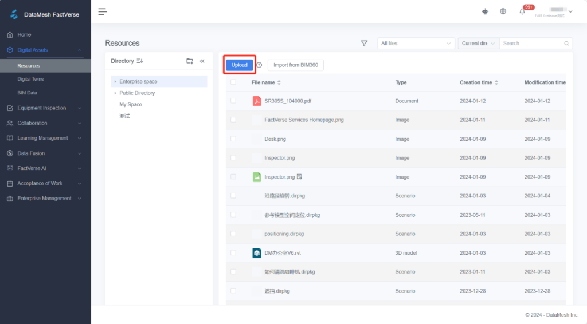This screenshot has width=587, height=324.
Task: Click the badge icon beside Inspector.png name
Action: pos(299,176)
